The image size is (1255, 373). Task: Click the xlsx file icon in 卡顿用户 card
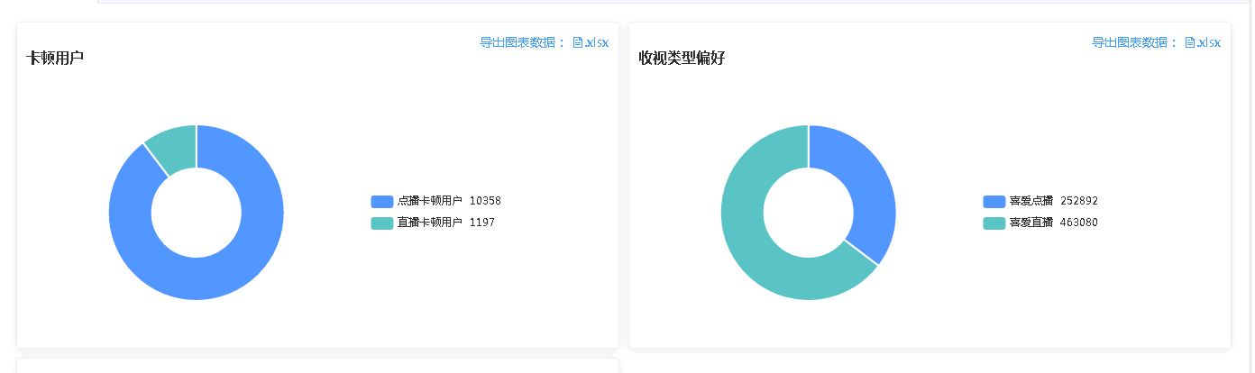coord(578,42)
